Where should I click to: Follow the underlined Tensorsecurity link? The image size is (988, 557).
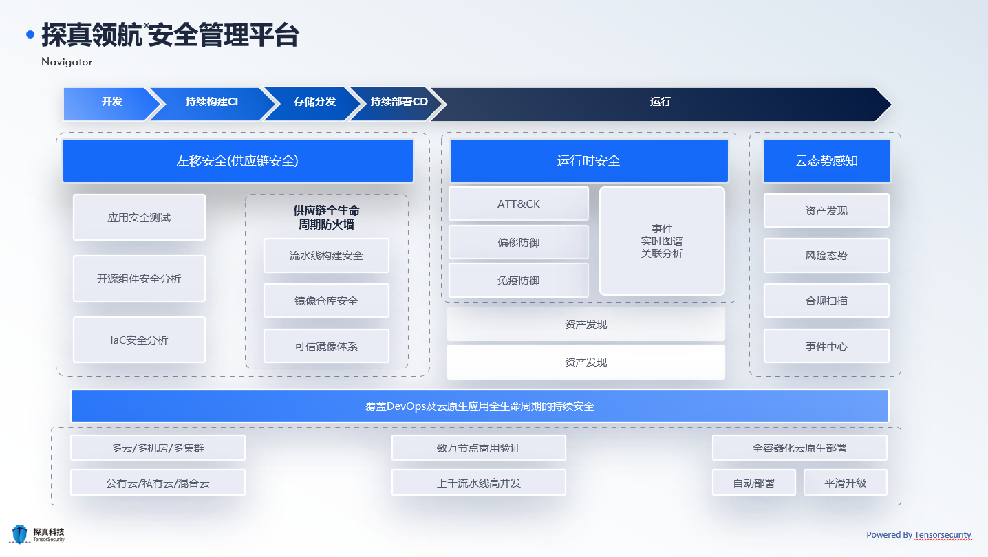click(x=943, y=535)
